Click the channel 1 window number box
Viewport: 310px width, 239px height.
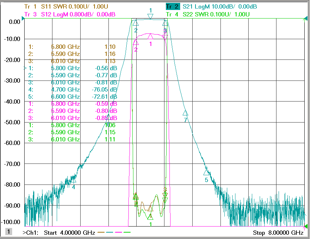[x=9, y=232]
